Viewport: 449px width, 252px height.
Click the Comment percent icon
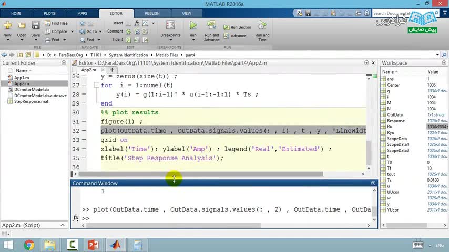(129, 31)
